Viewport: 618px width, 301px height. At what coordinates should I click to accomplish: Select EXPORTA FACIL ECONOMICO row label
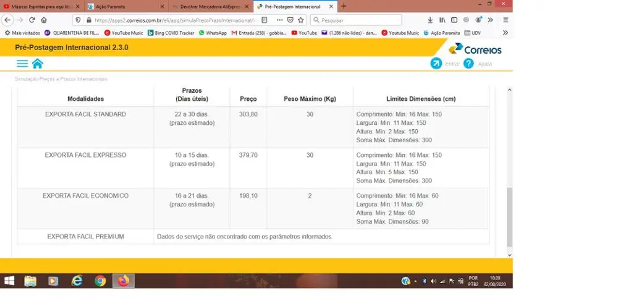(x=85, y=195)
